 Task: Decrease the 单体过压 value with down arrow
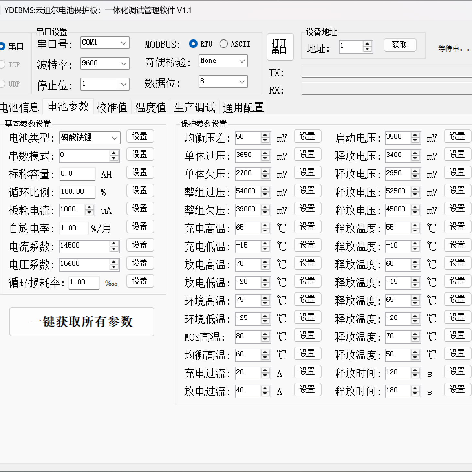point(265,158)
